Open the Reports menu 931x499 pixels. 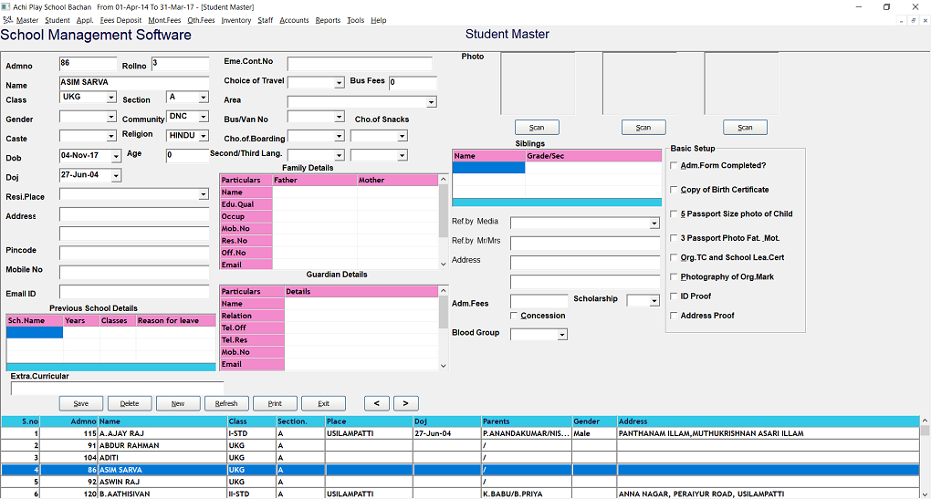(x=328, y=20)
